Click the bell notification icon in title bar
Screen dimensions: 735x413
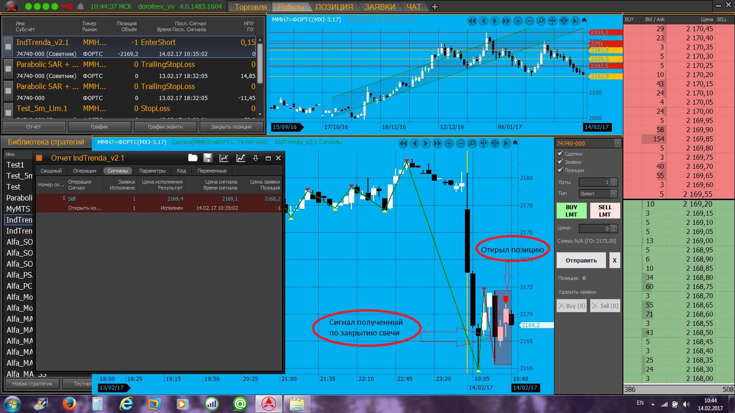(80, 6)
